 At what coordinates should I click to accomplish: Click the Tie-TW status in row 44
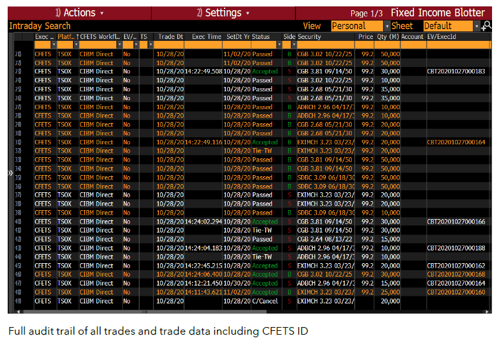[x=262, y=257]
